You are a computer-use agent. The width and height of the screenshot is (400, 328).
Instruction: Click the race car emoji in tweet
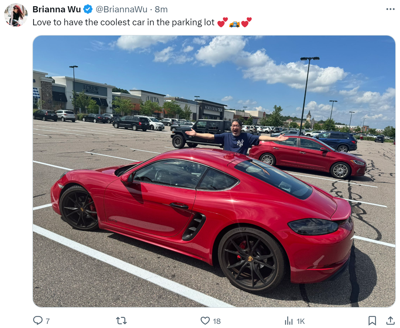234,24
